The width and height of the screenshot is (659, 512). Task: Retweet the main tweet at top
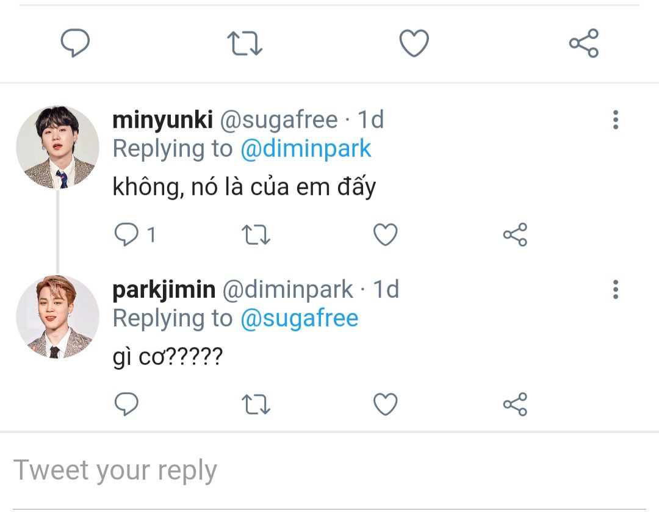(x=244, y=44)
